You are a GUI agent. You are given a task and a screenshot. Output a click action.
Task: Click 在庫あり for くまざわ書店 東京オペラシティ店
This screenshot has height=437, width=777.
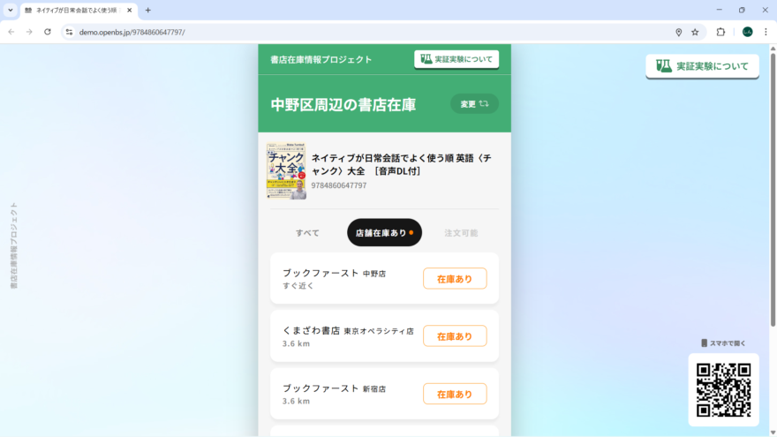(455, 336)
